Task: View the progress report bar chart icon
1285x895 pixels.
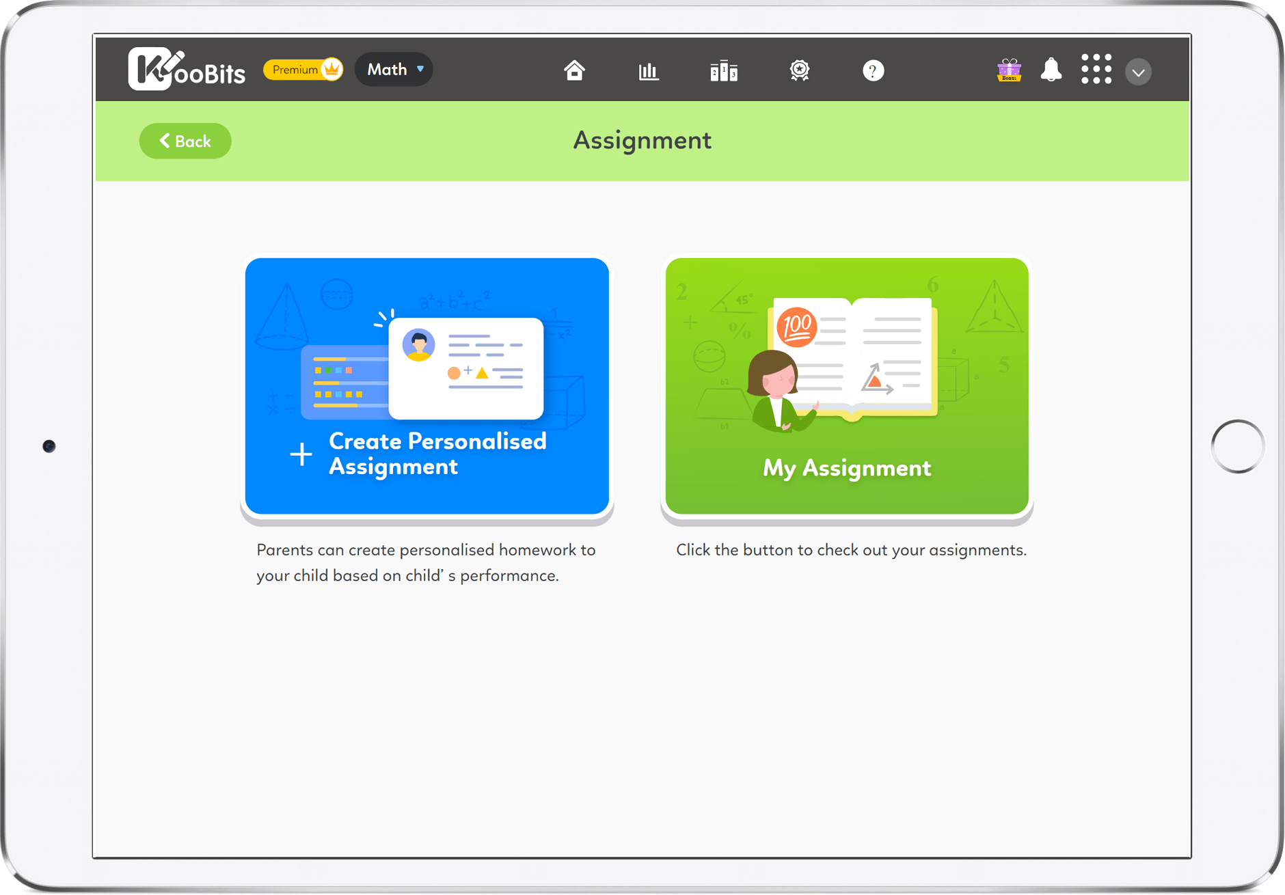Action: [x=649, y=70]
